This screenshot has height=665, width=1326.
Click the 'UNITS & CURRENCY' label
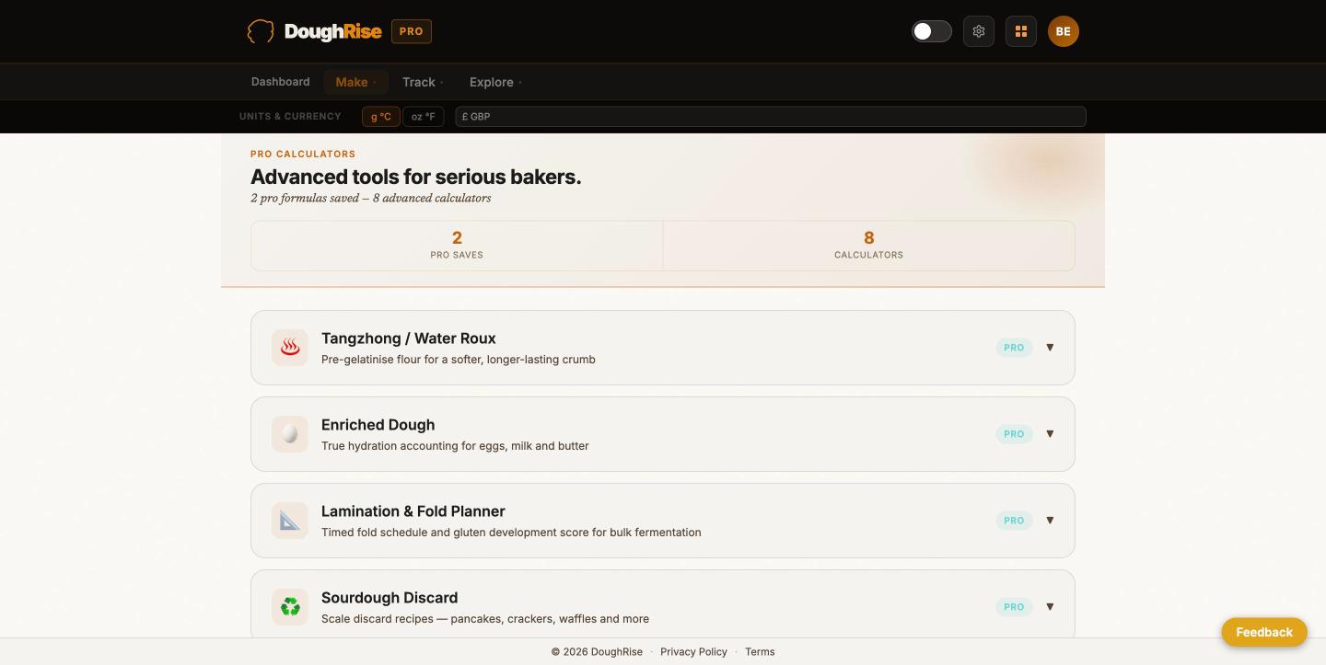pos(290,117)
